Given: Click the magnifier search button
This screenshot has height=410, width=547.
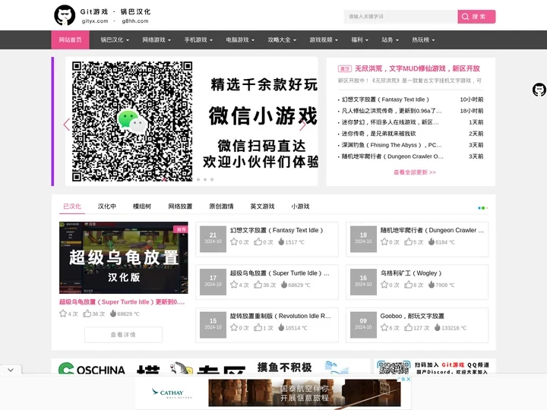Looking at the screenshot, I should tap(476, 17).
